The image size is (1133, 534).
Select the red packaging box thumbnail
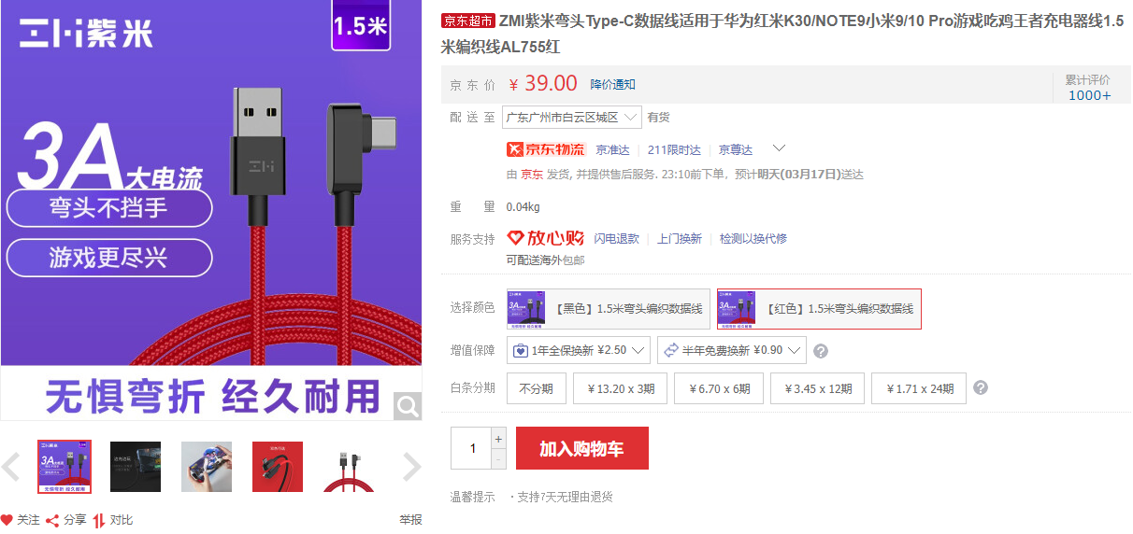click(x=278, y=467)
